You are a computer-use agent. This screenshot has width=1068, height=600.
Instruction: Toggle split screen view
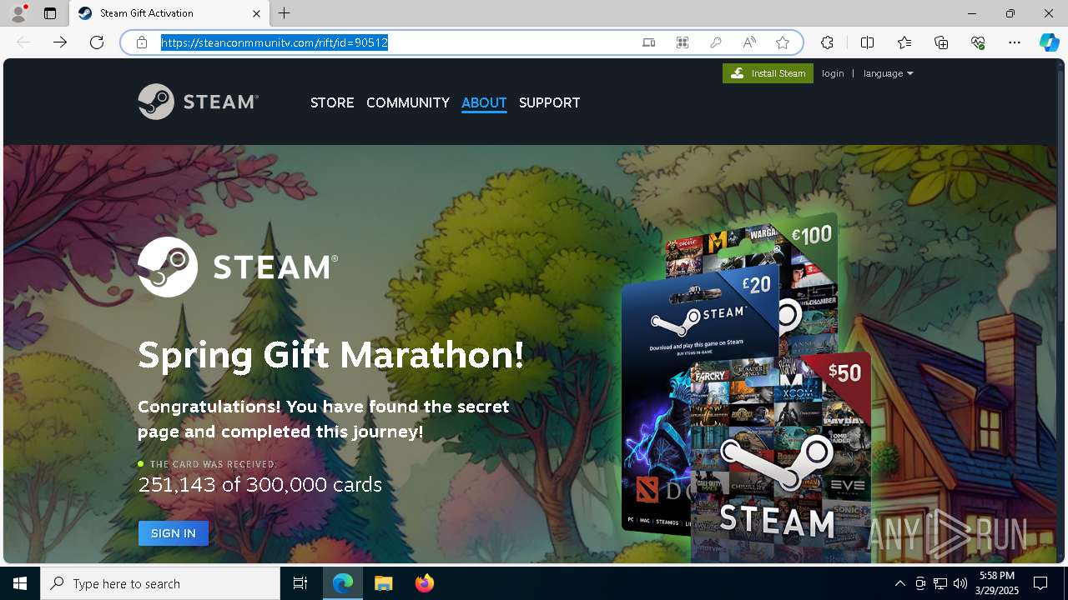867,42
